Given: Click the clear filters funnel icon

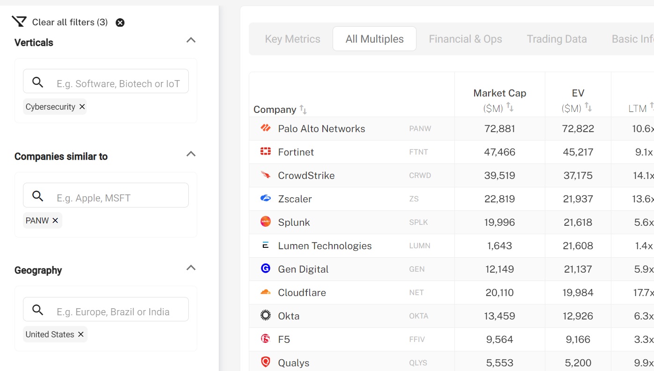Looking at the screenshot, I should coord(19,22).
